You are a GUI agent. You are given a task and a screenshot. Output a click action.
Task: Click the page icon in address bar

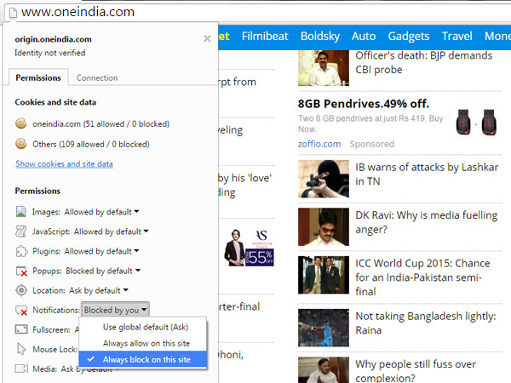click(9, 12)
